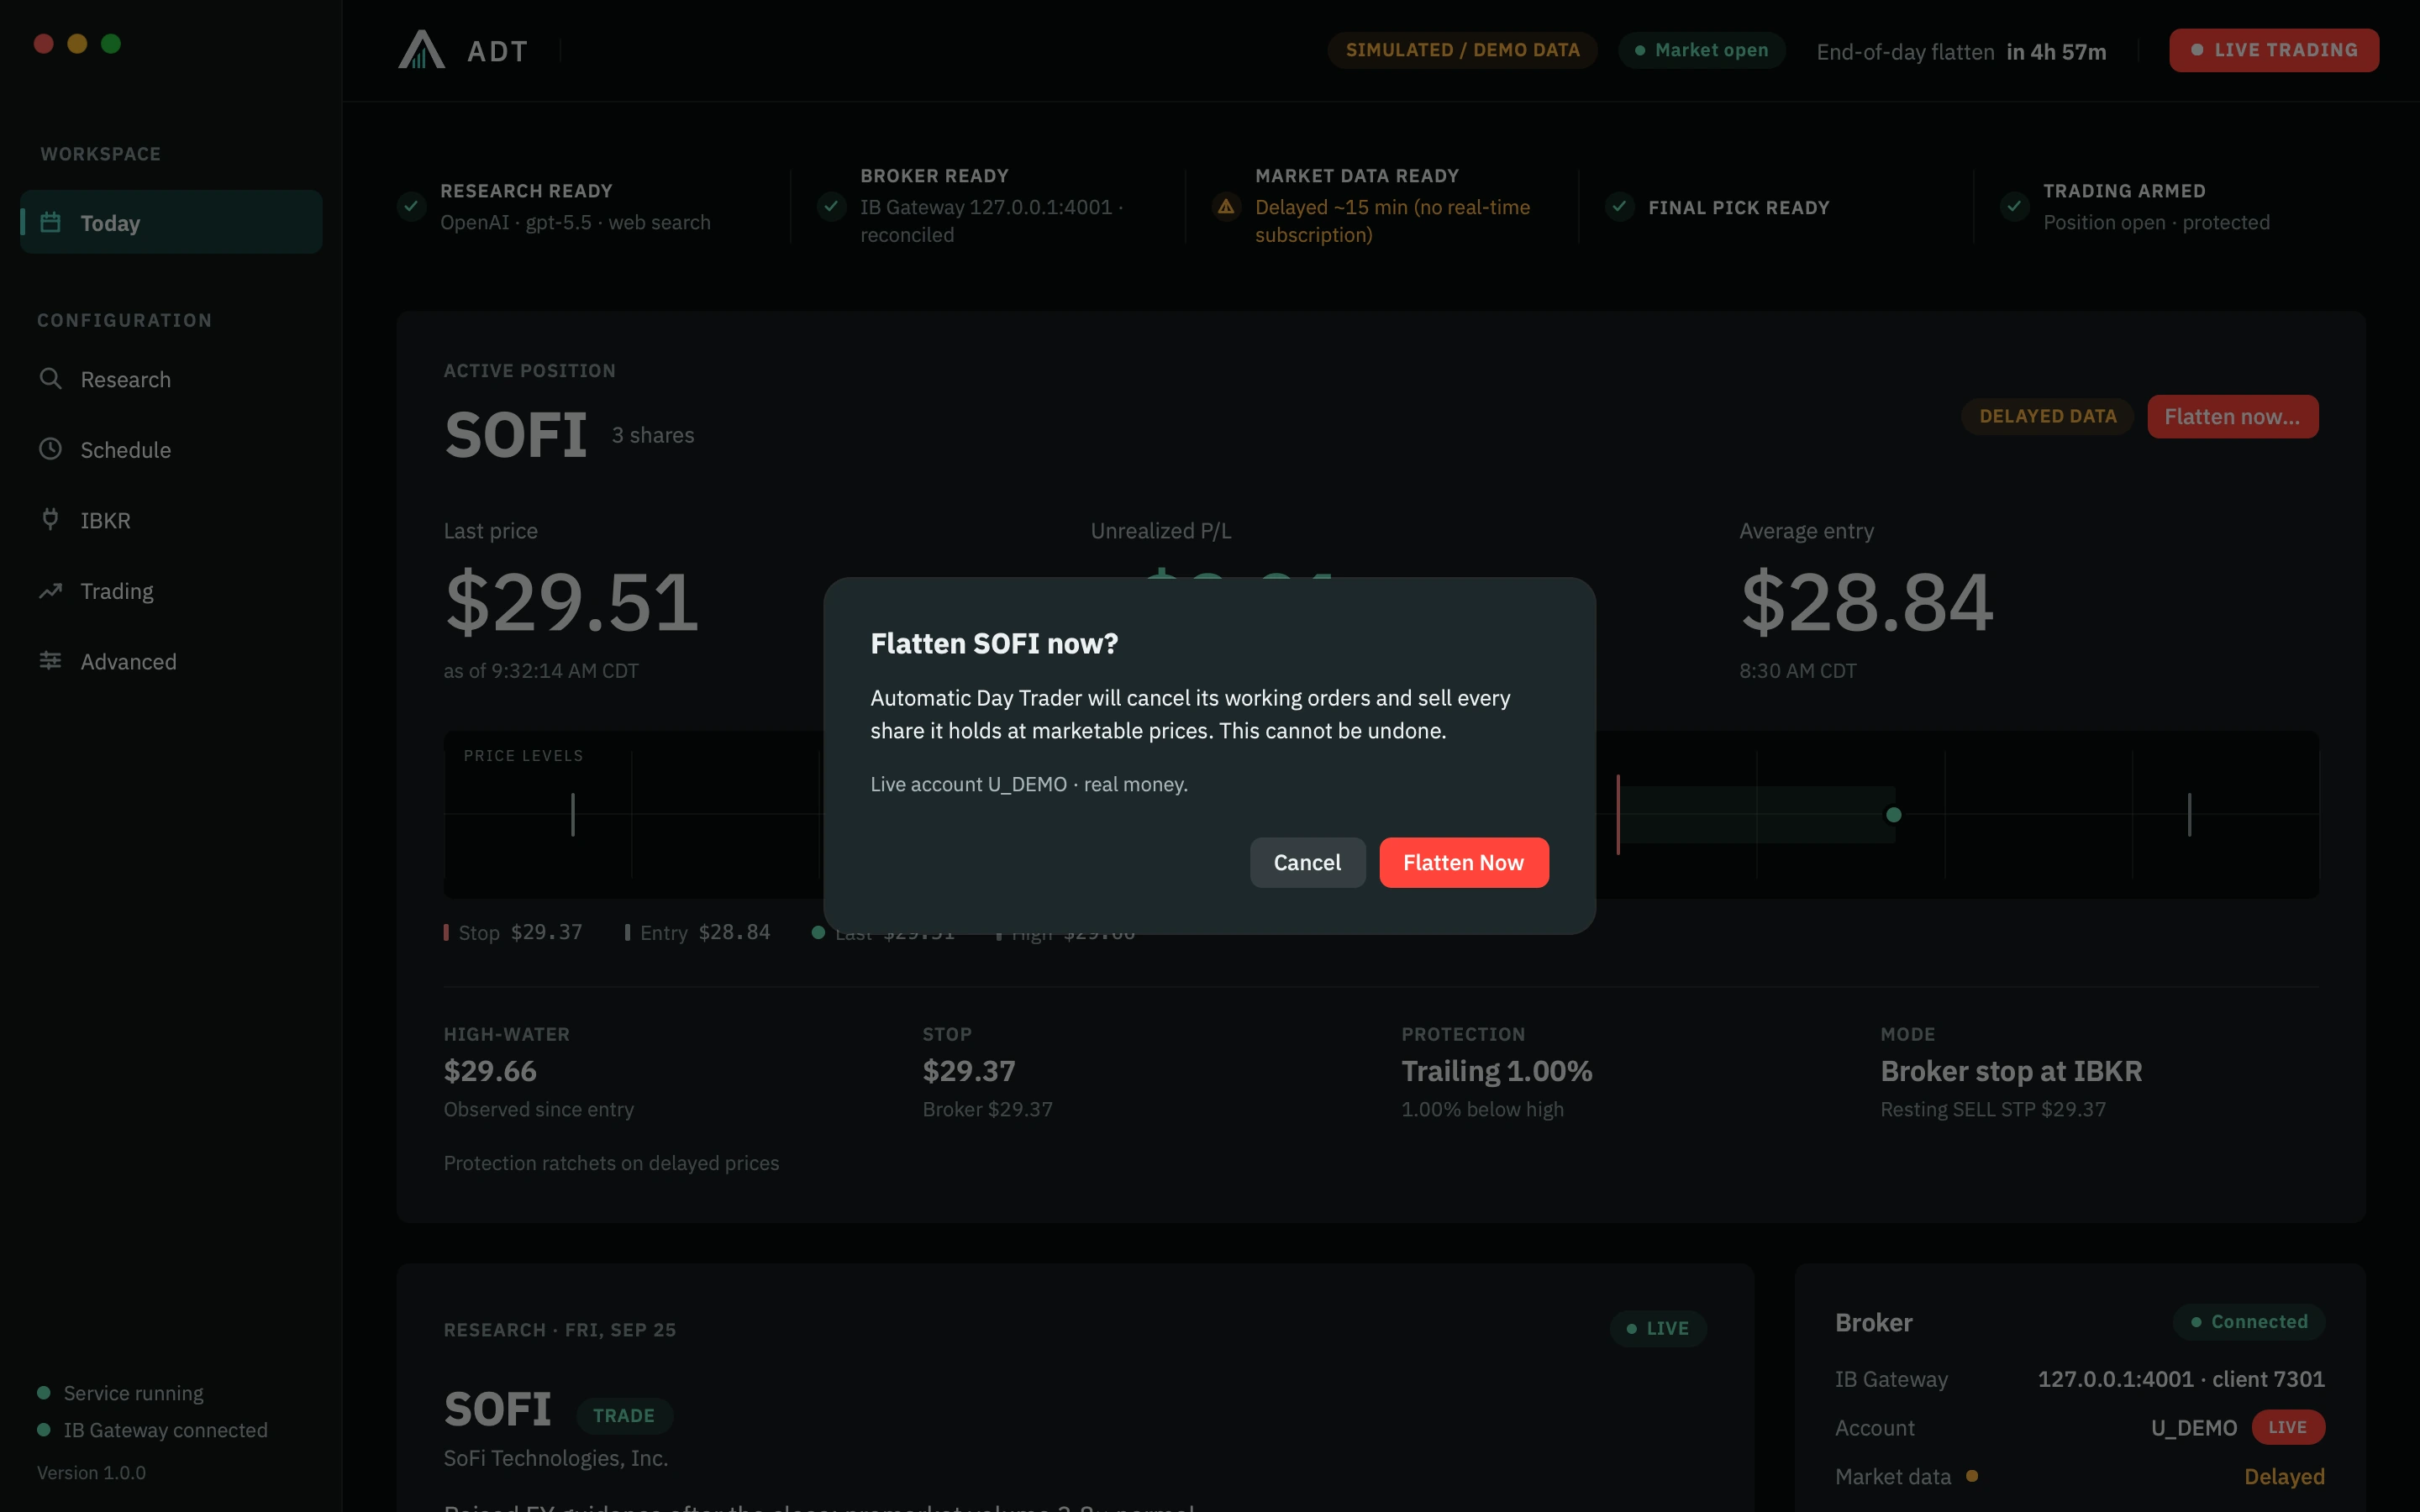Click the U_DEMO account value in the Broker panel
2420x1512 pixels.
tap(2194, 1427)
